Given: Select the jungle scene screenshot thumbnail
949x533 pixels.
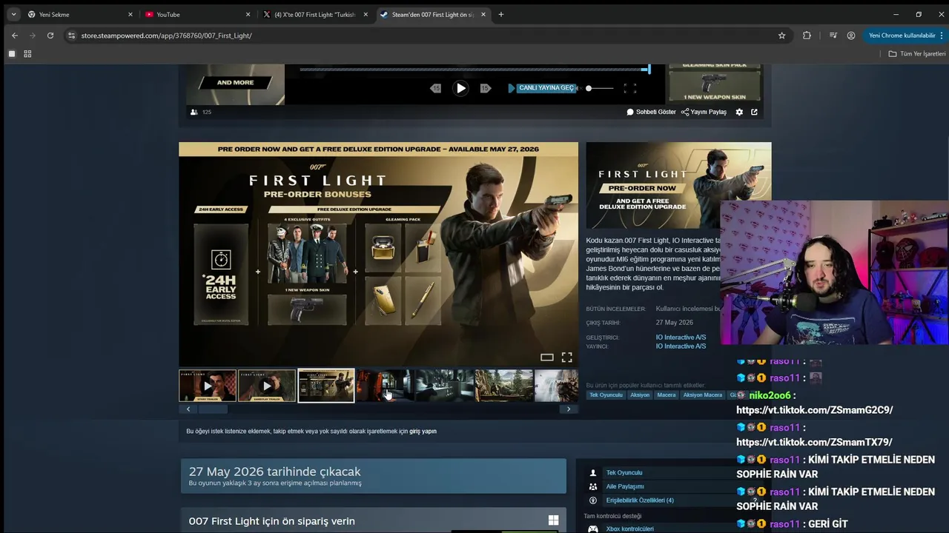Looking at the screenshot, I should [504, 386].
